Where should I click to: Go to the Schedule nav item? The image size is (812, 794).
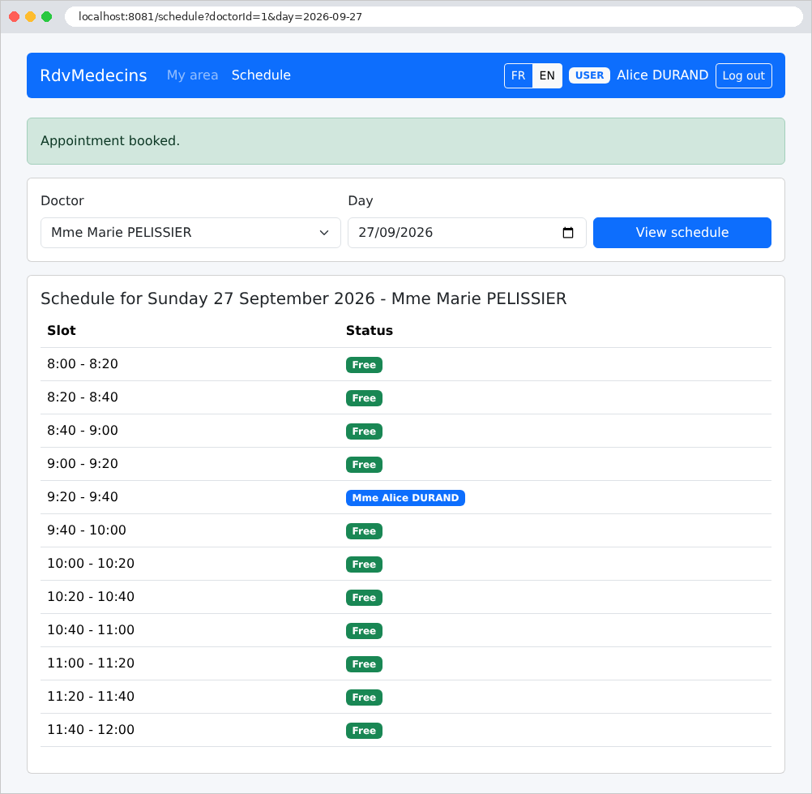coord(261,75)
